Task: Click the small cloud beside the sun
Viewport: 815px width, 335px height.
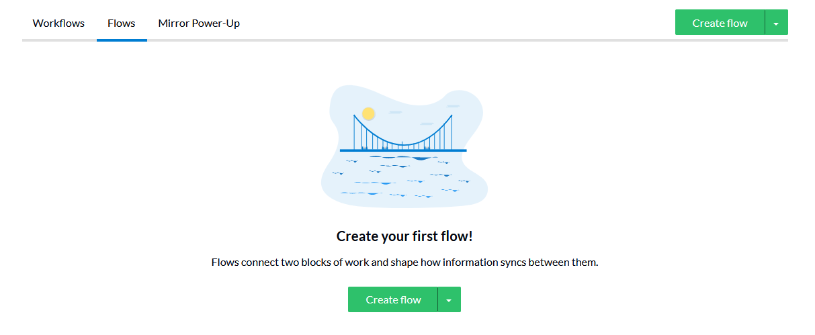Action: click(x=395, y=112)
